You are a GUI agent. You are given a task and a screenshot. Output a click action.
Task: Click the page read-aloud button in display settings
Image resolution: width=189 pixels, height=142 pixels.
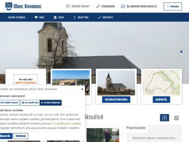pos(9,103)
